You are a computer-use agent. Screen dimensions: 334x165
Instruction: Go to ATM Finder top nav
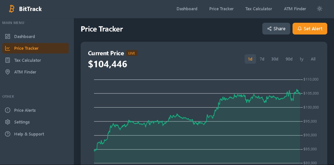coord(295,9)
